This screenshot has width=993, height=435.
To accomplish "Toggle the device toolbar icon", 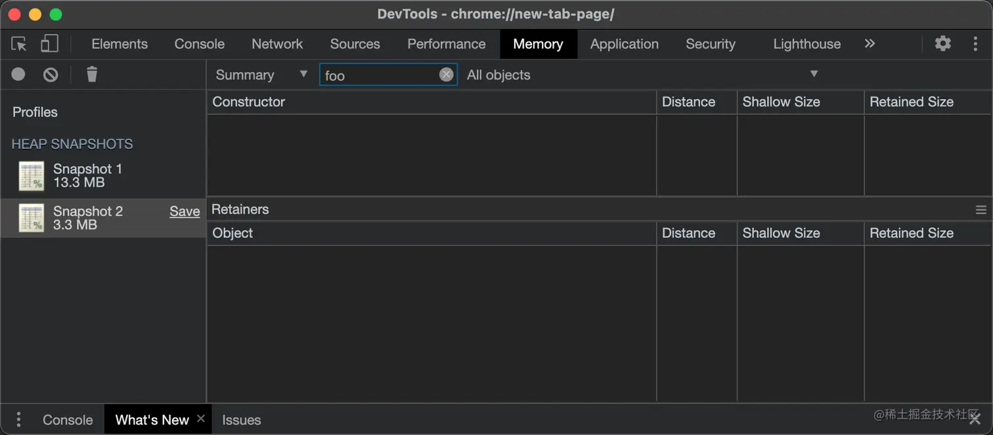I will coord(49,44).
